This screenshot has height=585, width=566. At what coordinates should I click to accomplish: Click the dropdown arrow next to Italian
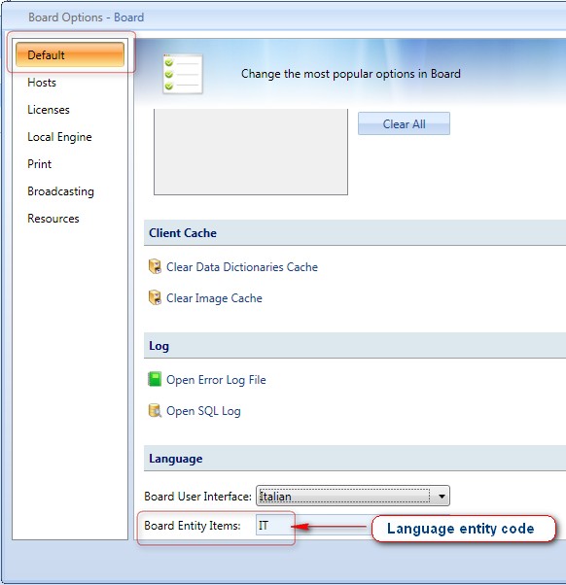click(x=442, y=497)
